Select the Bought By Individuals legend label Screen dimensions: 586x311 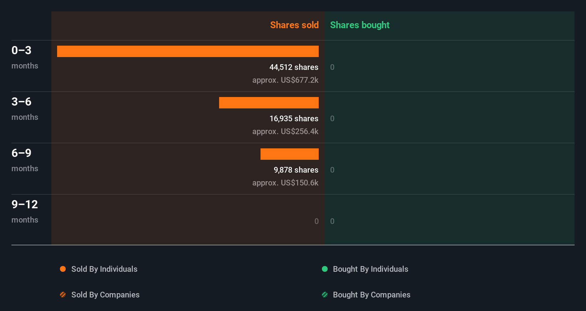pyautogui.click(x=370, y=269)
